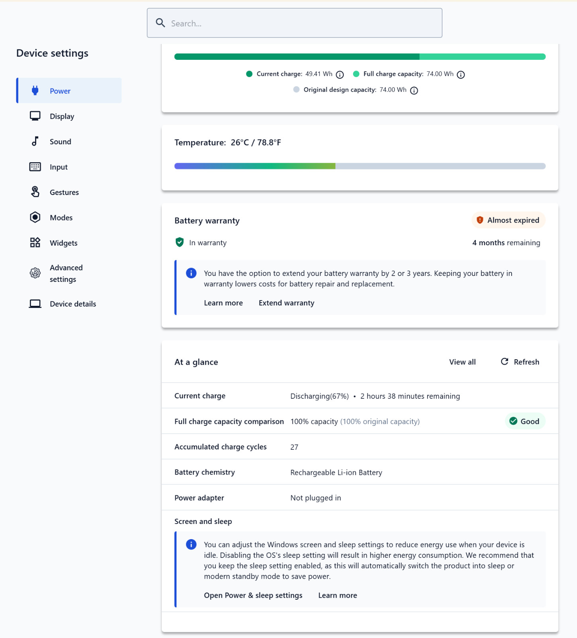Click info icon next to Full charge capacity

(461, 75)
